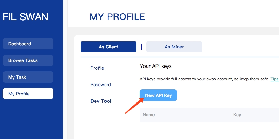
Task: Click the Your API keys heading
Action: click(155, 66)
